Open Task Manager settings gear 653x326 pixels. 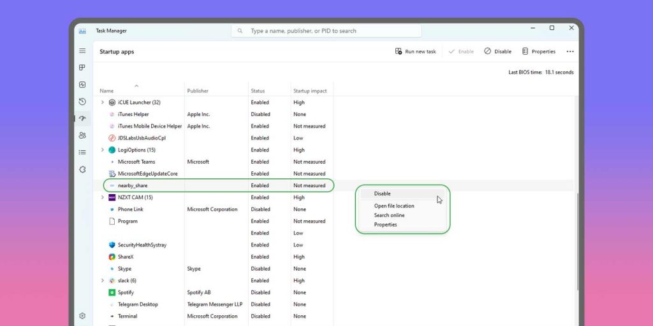(82, 316)
